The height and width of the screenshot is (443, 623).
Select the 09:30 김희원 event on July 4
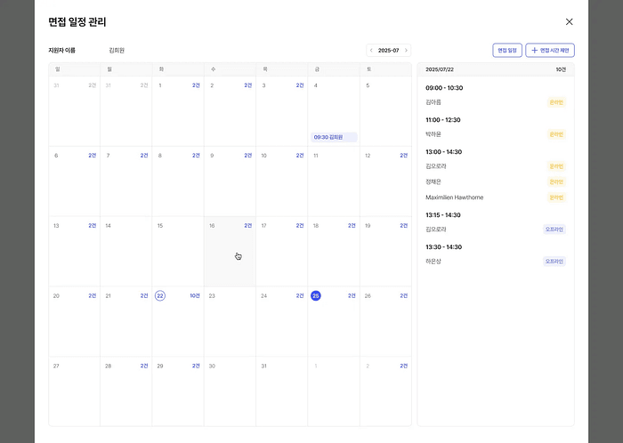tap(334, 137)
